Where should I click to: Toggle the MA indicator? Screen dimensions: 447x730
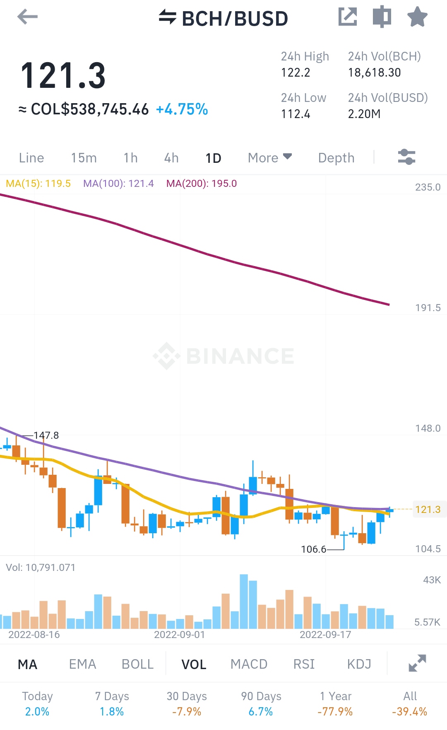click(x=28, y=664)
